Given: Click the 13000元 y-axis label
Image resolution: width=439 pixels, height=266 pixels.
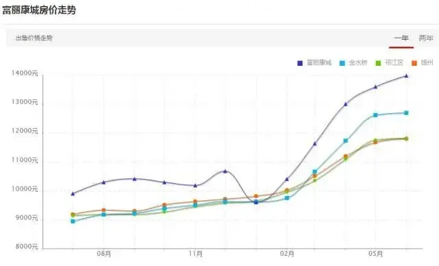Looking at the screenshot, I should [x=25, y=102].
